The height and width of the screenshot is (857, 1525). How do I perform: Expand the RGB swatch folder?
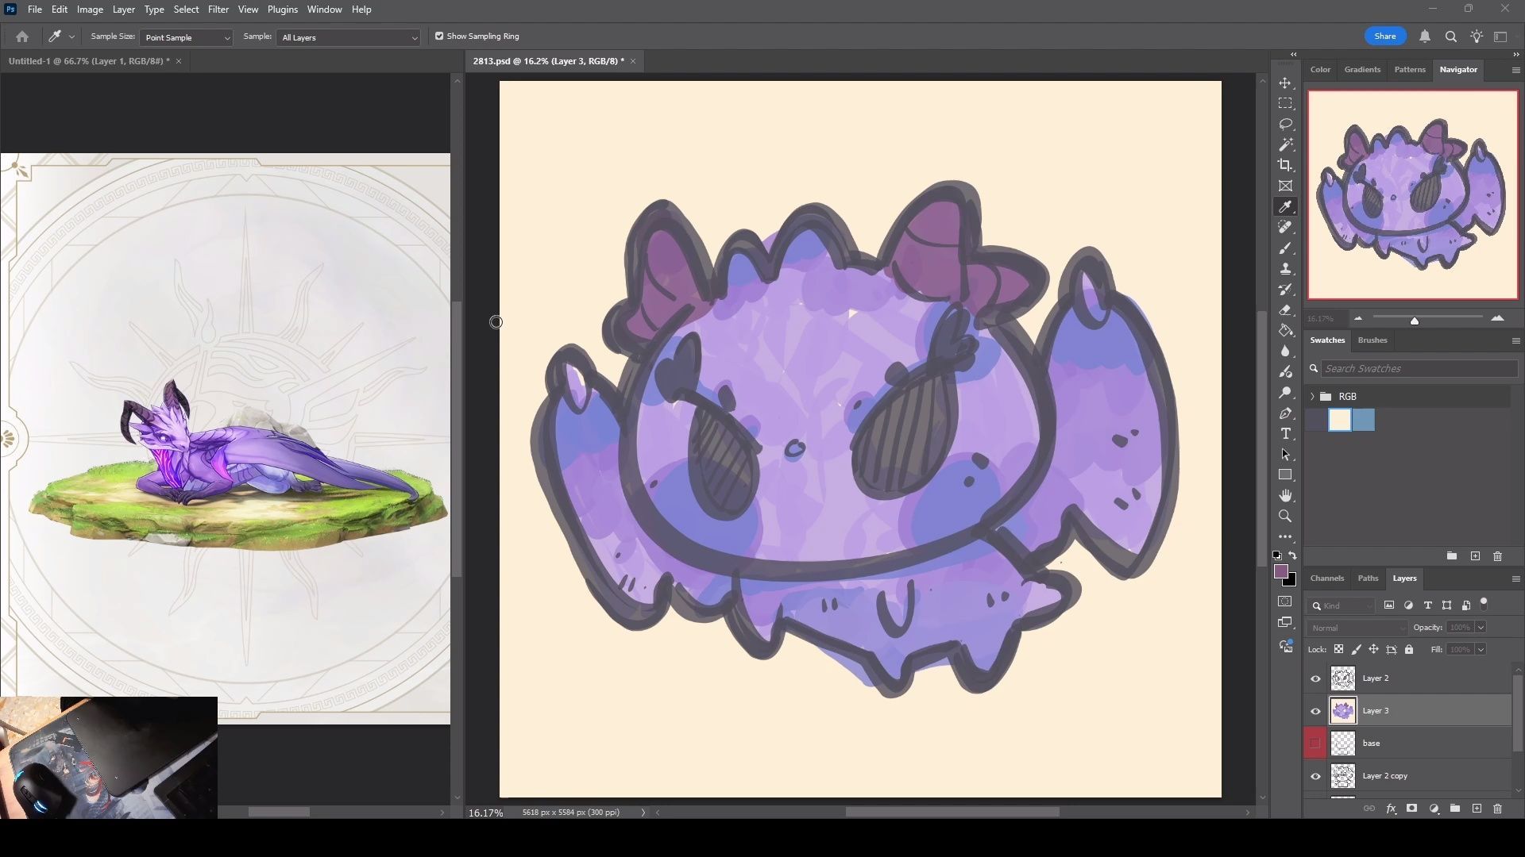click(1312, 397)
